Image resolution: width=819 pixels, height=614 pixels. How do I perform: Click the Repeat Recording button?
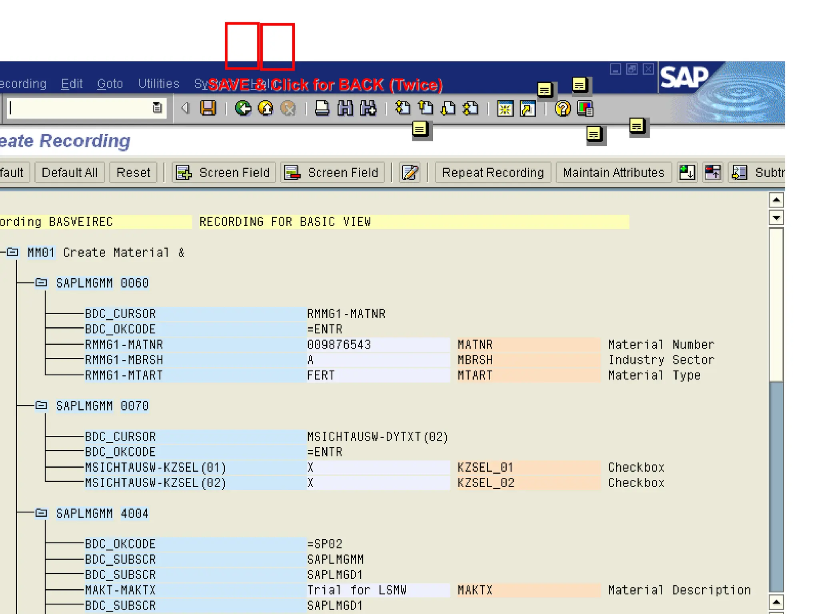pos(493,173)
